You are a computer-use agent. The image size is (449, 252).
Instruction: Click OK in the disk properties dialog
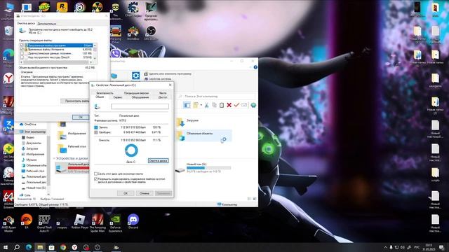coord(126,193)
